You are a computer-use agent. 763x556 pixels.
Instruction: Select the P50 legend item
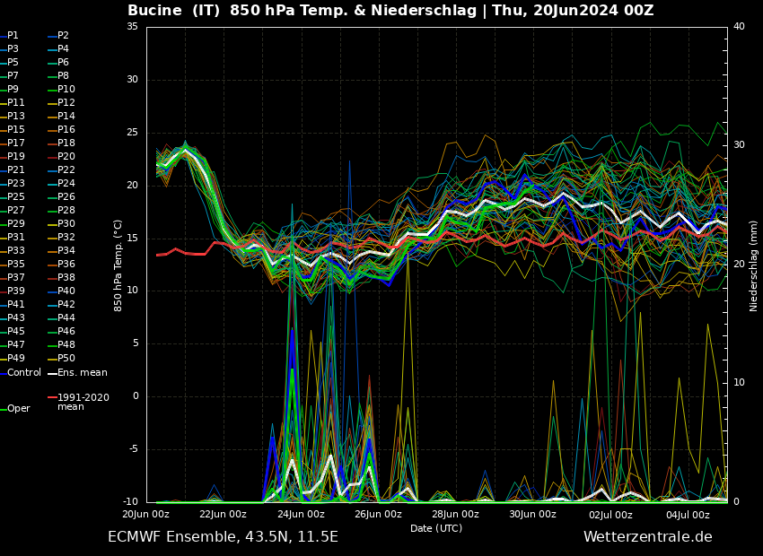61,358
